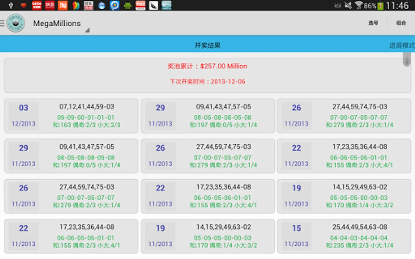Image resolution: width=415 pixels, height=259 pixels.
Task: Click the results list scrollbar handle
Action: (407, 60)
